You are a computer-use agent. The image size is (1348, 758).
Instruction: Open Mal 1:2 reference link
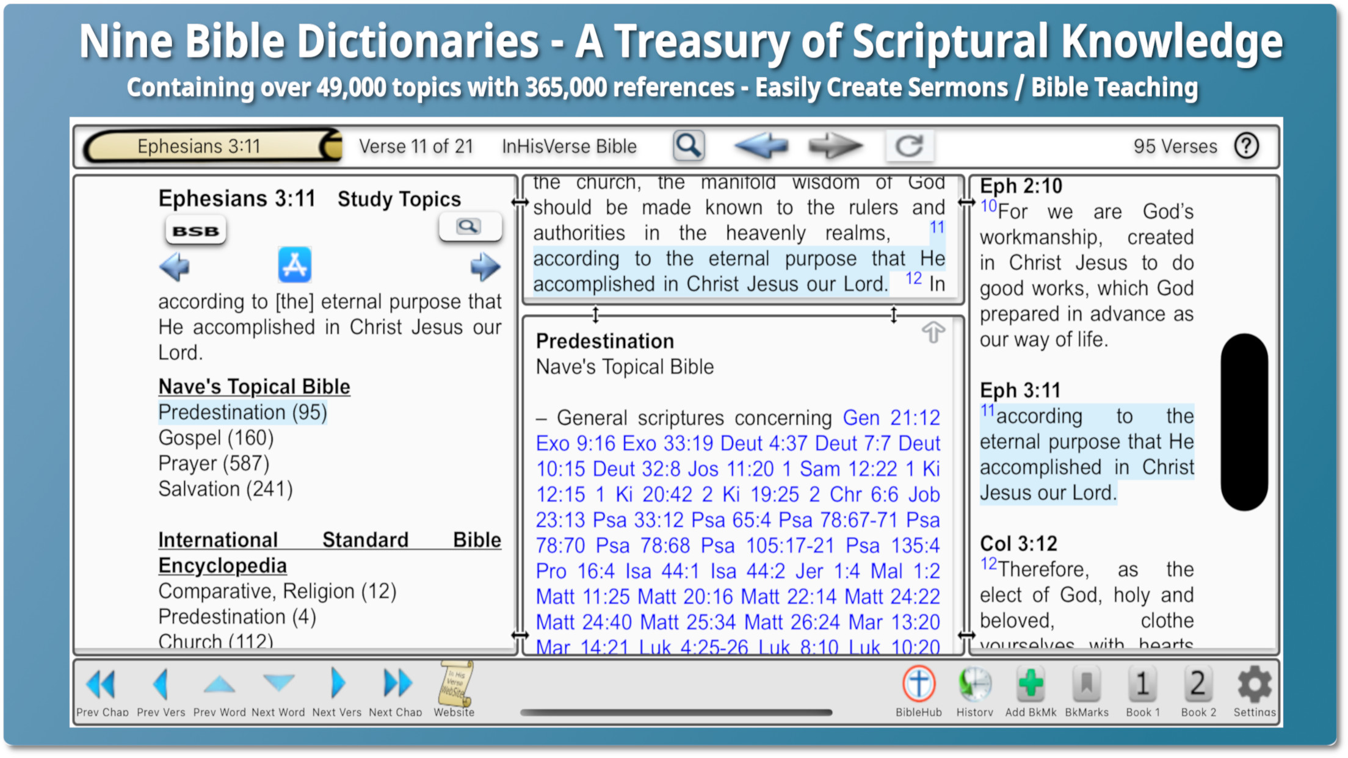(905, 571)
